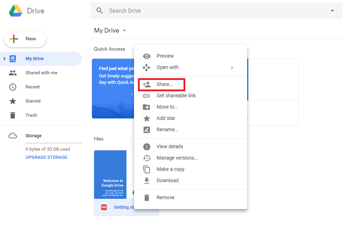Viewport: 343px width, 231px height.
Task: Click the Google Drive logo
Action: [x=16, y=11]
